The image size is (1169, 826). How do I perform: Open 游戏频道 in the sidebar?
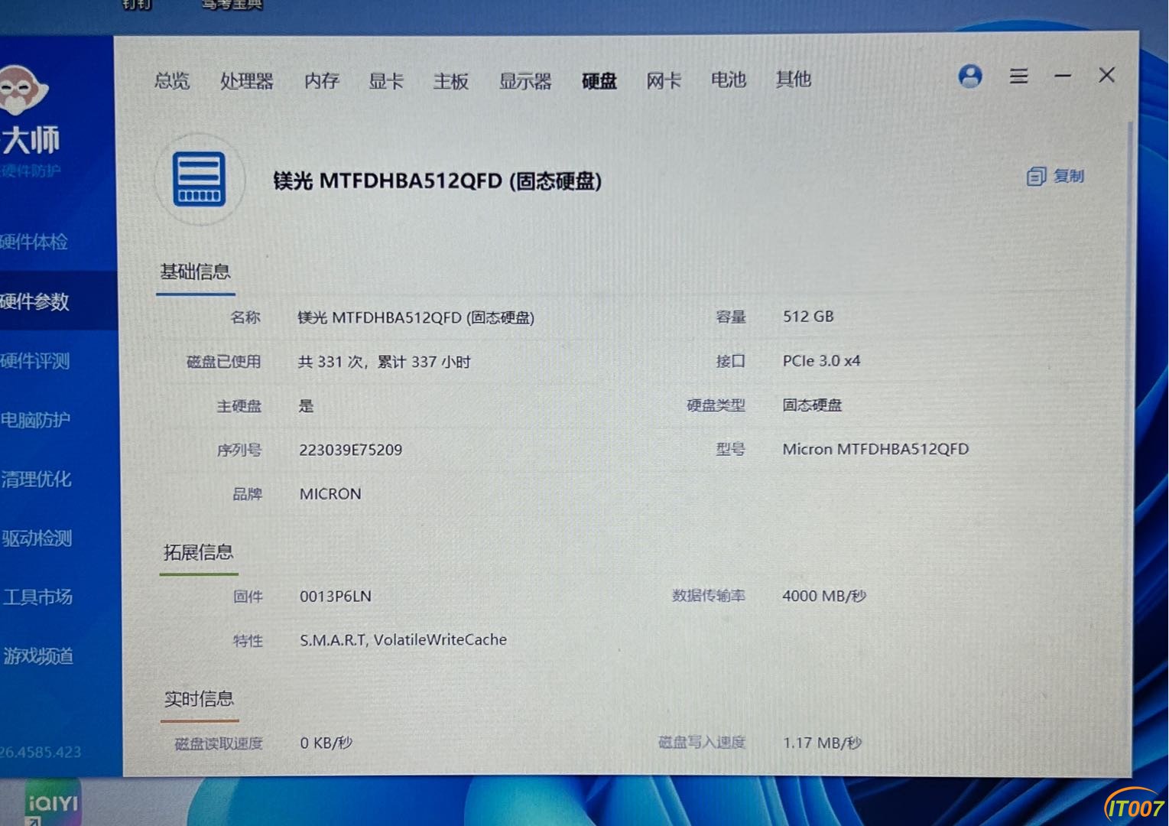pyautogui.click(x=38, y=655)
